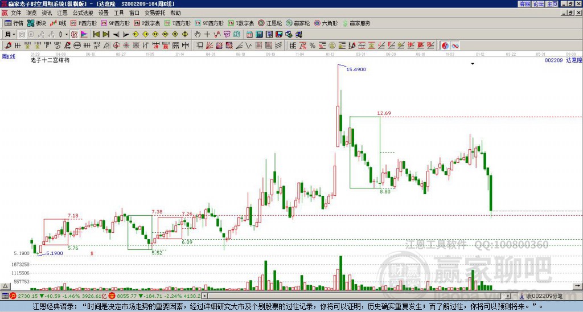Click the 客服 customer service link
Screen dimensions: 583x312
[524, 4]
